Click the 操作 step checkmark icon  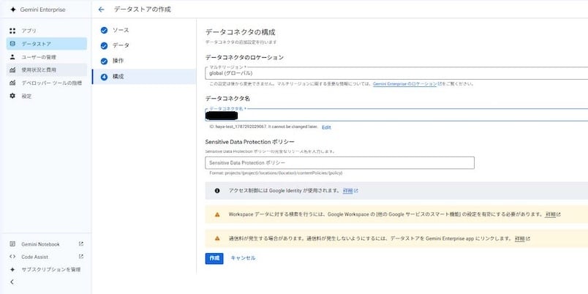pos(105,61)
